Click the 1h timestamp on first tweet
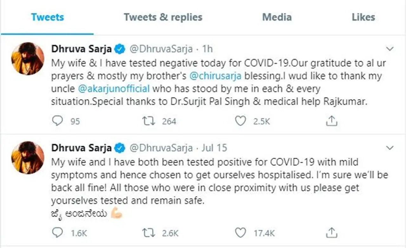 pos(207,49)
